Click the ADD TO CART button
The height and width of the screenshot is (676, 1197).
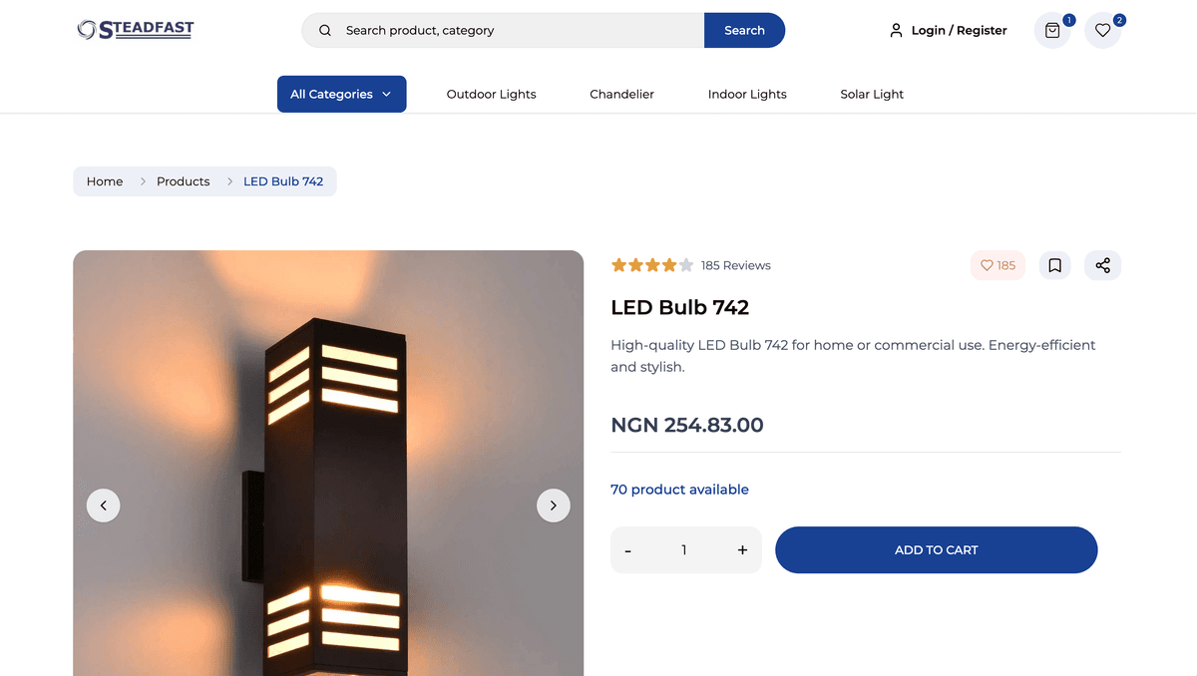(936, 550)
